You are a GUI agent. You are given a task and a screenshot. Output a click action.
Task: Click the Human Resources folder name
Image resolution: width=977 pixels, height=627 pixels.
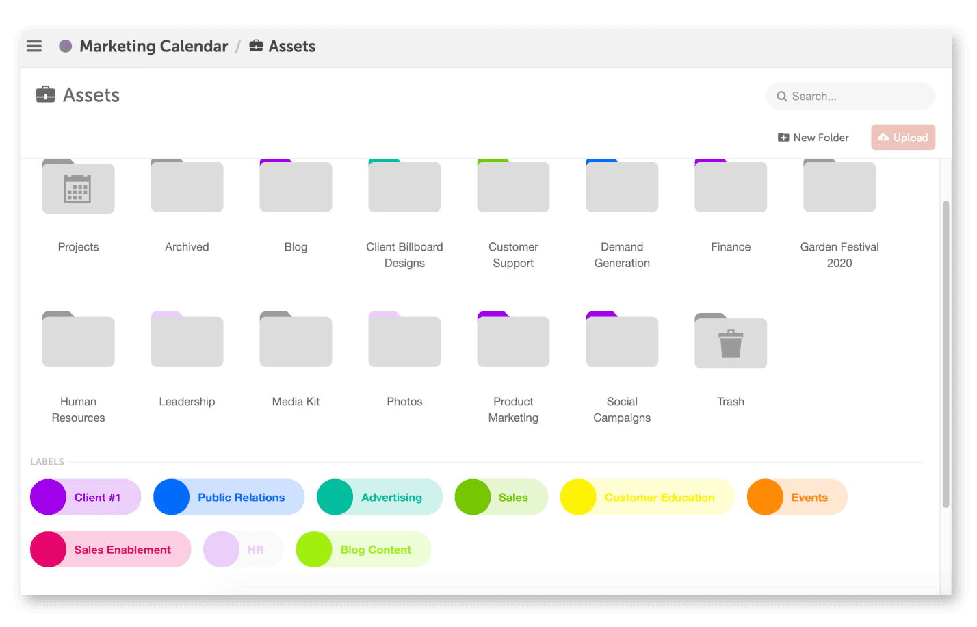(78, 409)
